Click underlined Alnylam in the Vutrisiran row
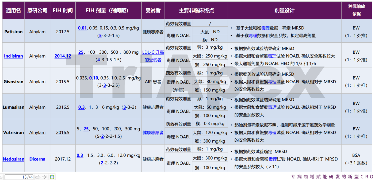 [x=37, y=133]
